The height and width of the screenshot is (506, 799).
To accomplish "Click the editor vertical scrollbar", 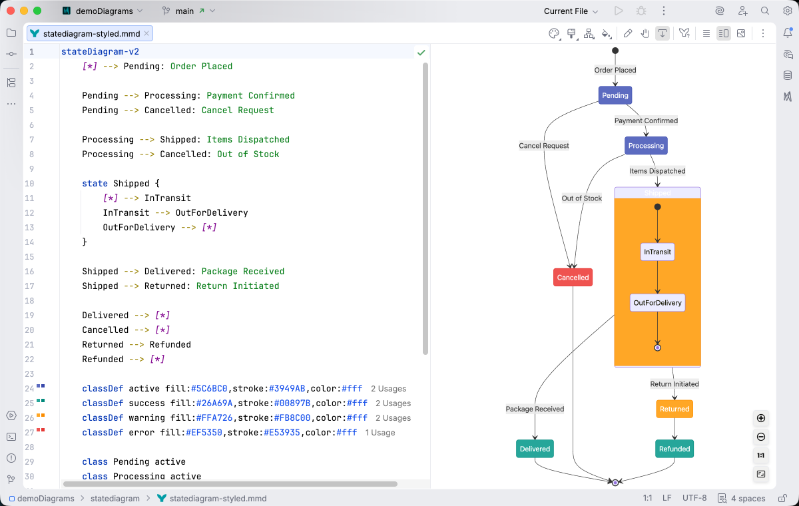I will click(x=426, y=210).
